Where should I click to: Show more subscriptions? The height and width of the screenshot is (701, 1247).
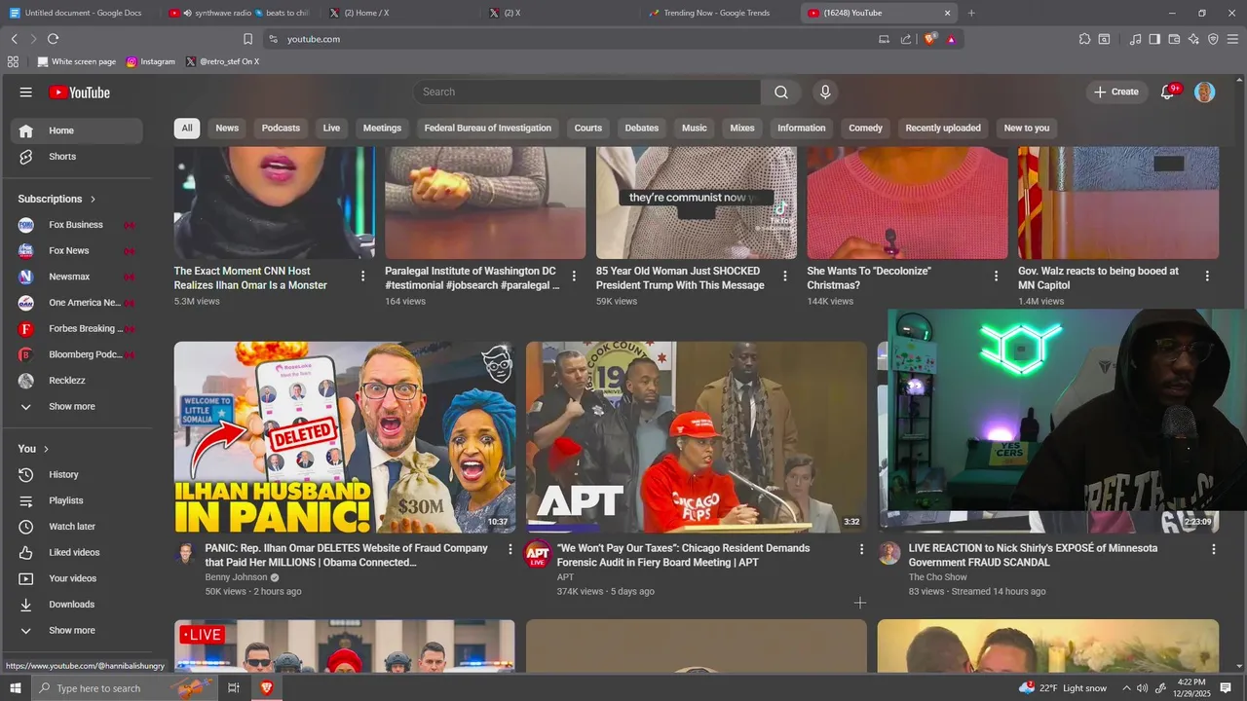[76, 407]
